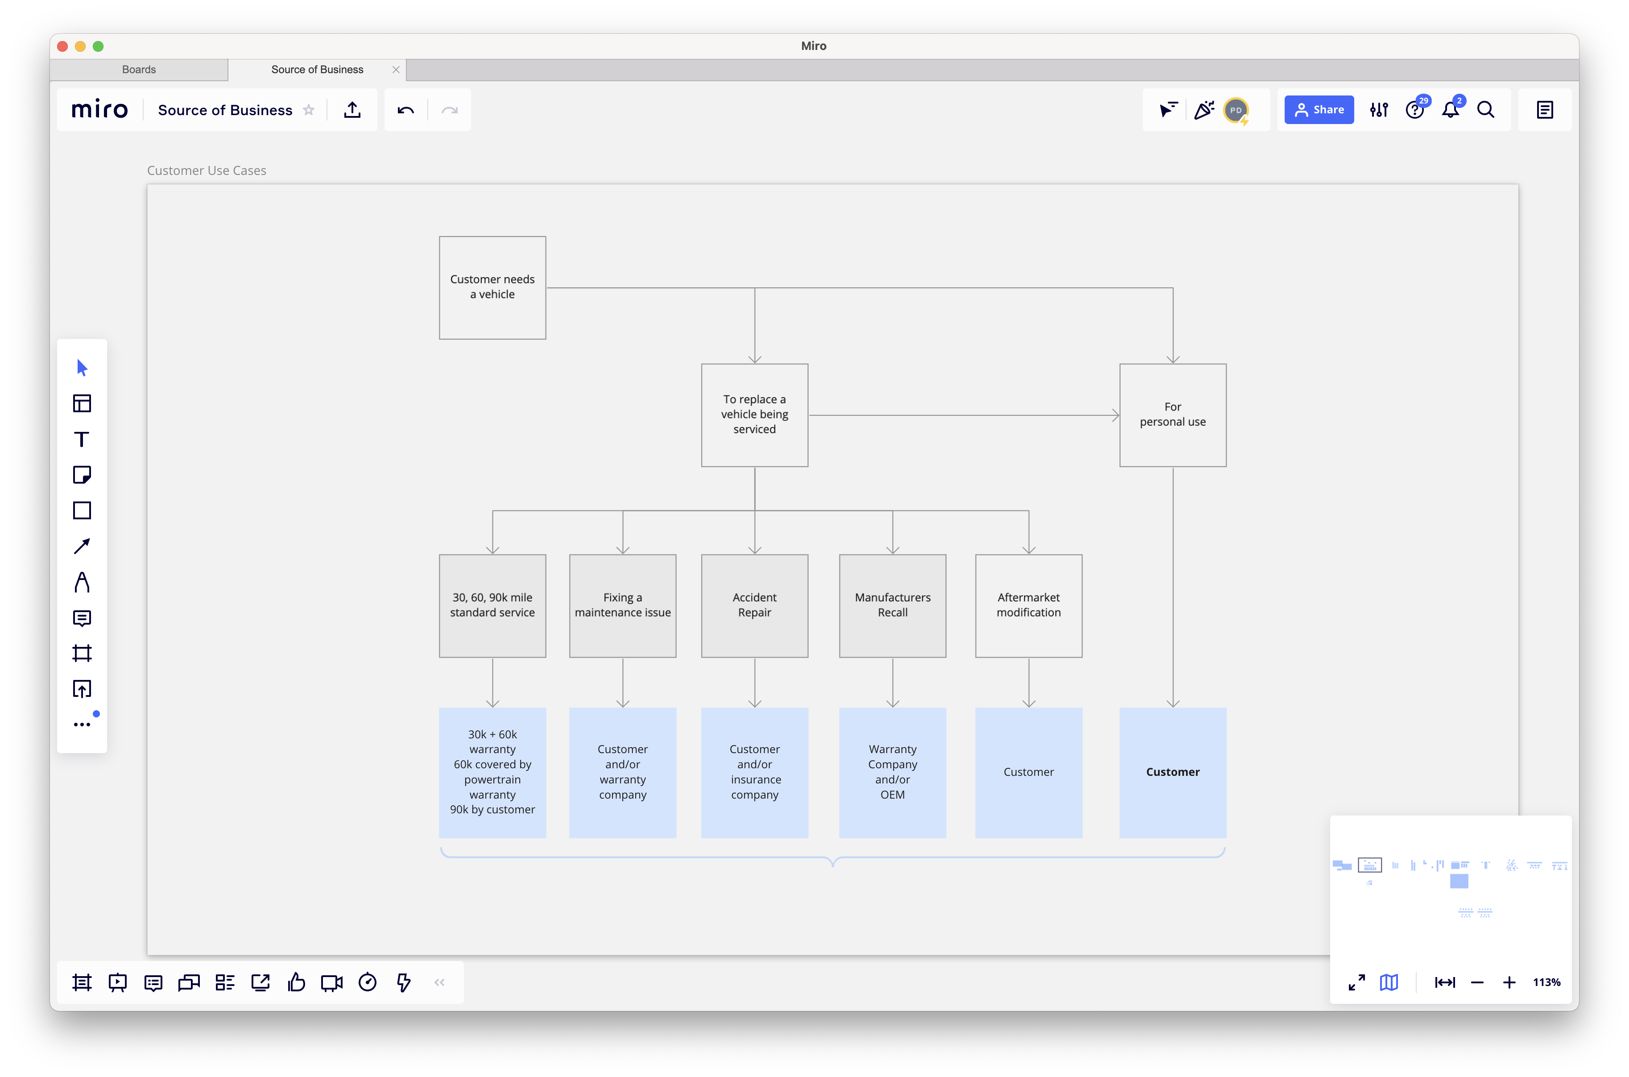
Task: Star the Source of Business board
Action: (309, 110)
